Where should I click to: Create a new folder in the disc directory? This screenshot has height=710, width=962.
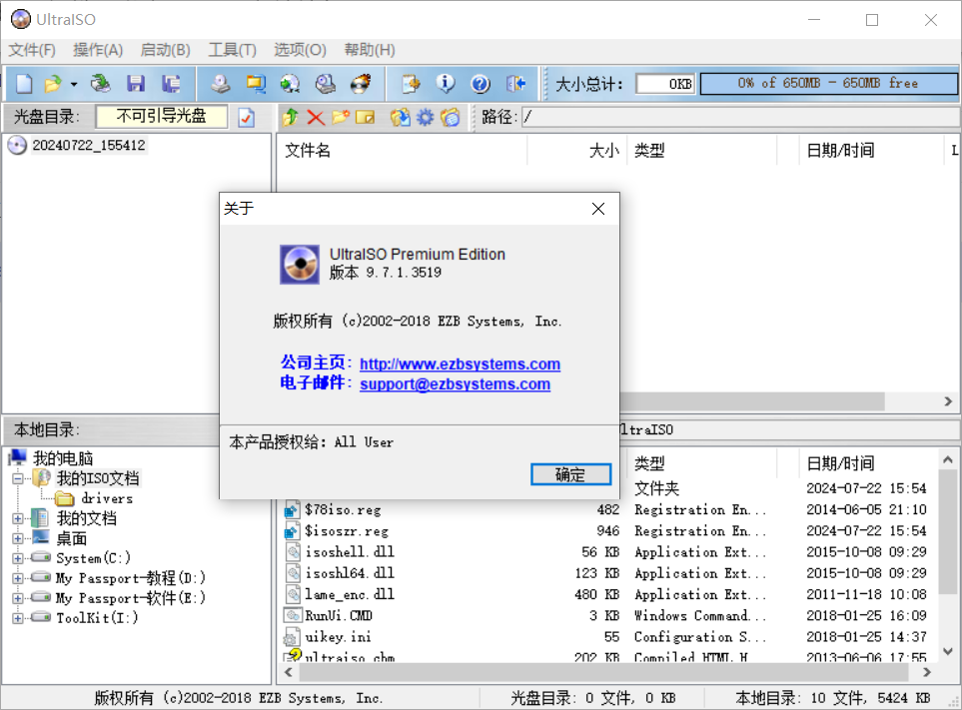coord(340,117)
